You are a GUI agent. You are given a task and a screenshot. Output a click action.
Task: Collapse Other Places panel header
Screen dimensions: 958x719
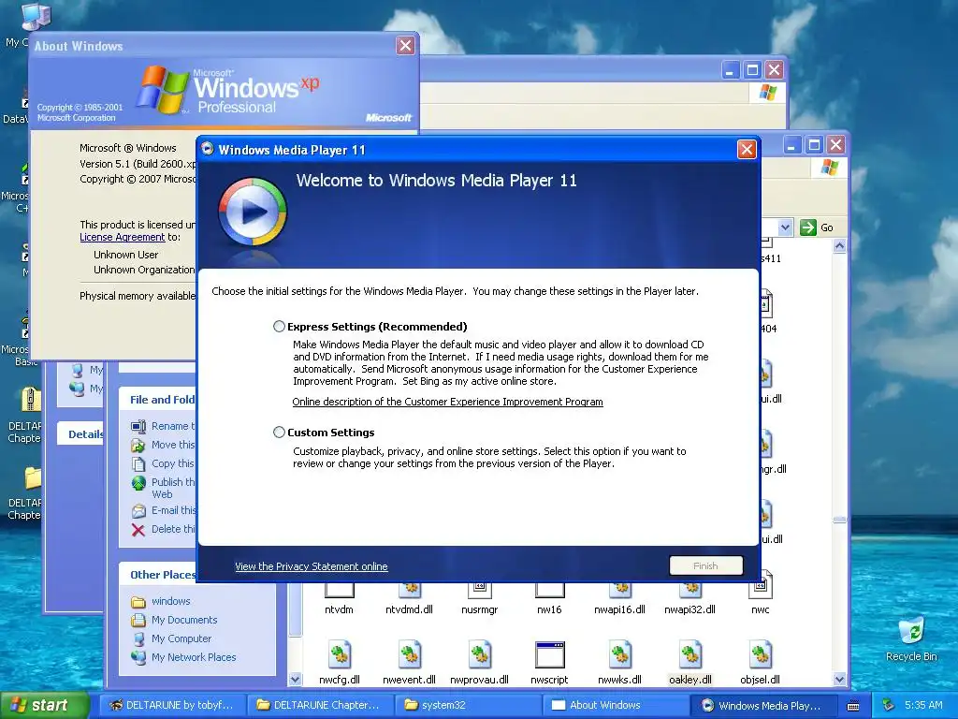157,575
